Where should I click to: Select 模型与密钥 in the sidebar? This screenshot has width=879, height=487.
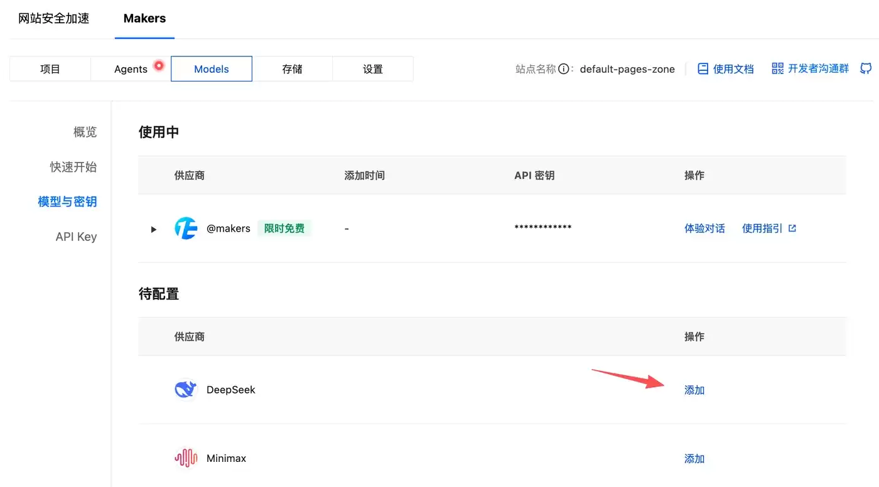(x=67, y=201)
